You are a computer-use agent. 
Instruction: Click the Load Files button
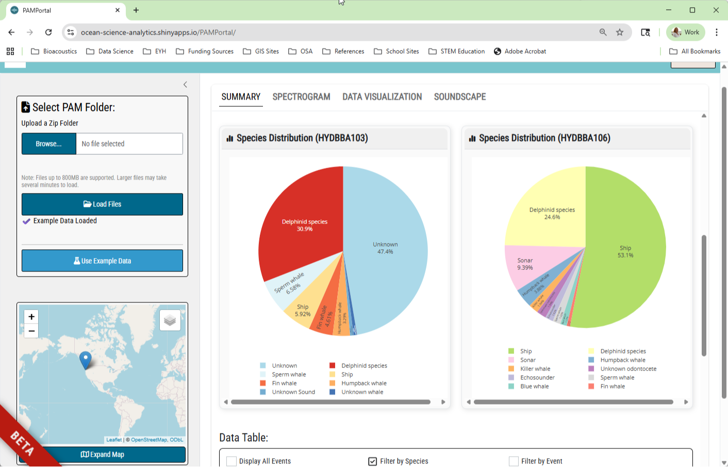pyautogui.click(x=102, y=204)
